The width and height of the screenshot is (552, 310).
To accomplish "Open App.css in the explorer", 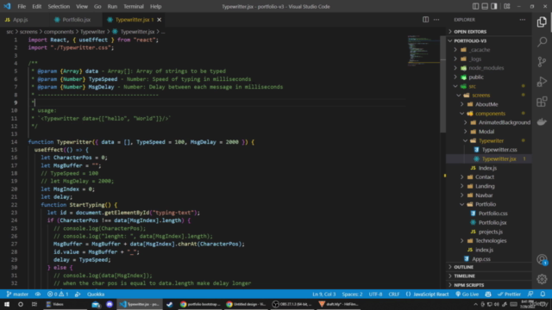I will click(x=481, y=259).
